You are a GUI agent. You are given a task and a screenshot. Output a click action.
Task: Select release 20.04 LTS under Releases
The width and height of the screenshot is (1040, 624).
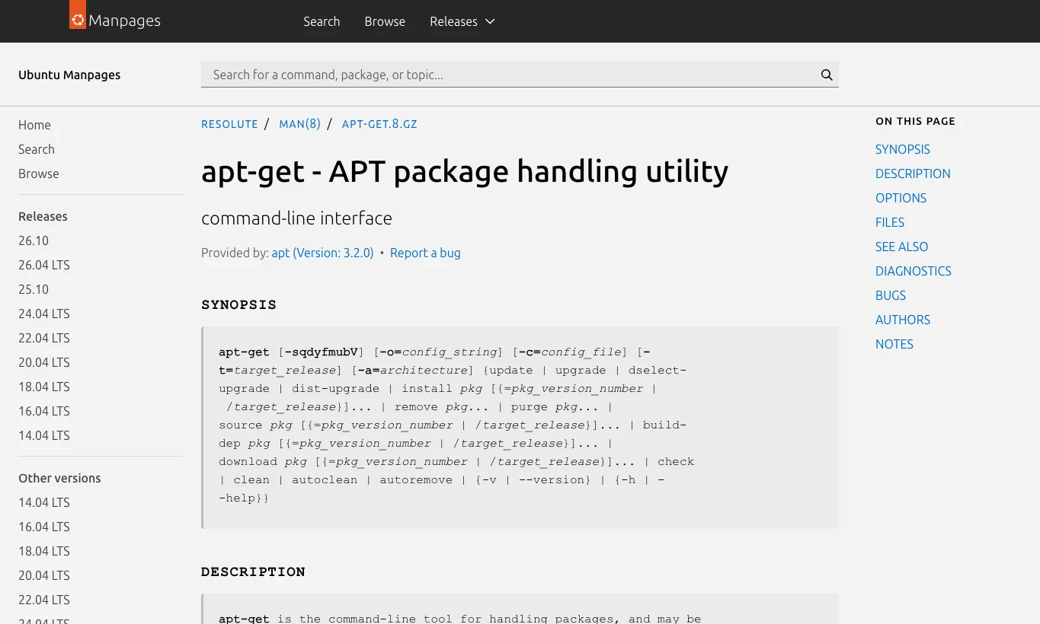[44, 362]
